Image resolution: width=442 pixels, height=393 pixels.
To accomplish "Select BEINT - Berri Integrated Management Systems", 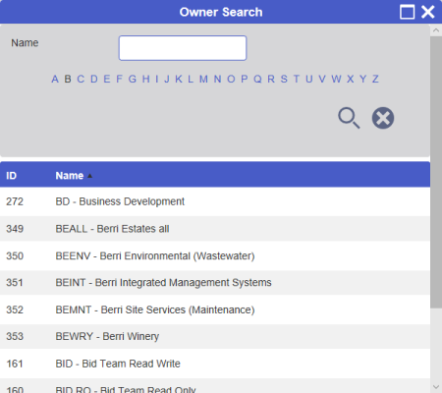I will [x=215, y=282].
